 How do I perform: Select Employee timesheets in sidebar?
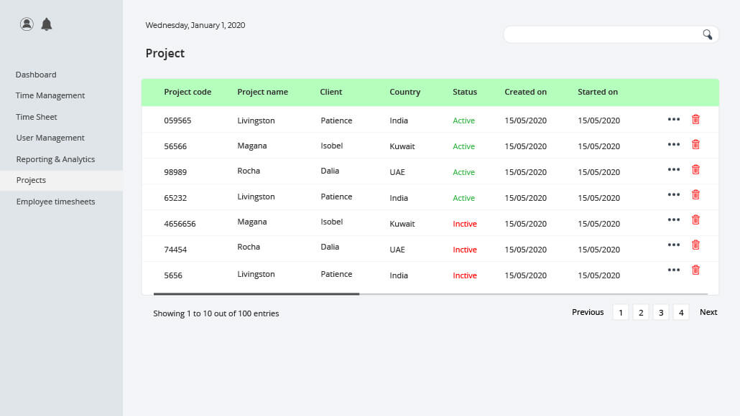pyautogui.click(x=56, y=202)
